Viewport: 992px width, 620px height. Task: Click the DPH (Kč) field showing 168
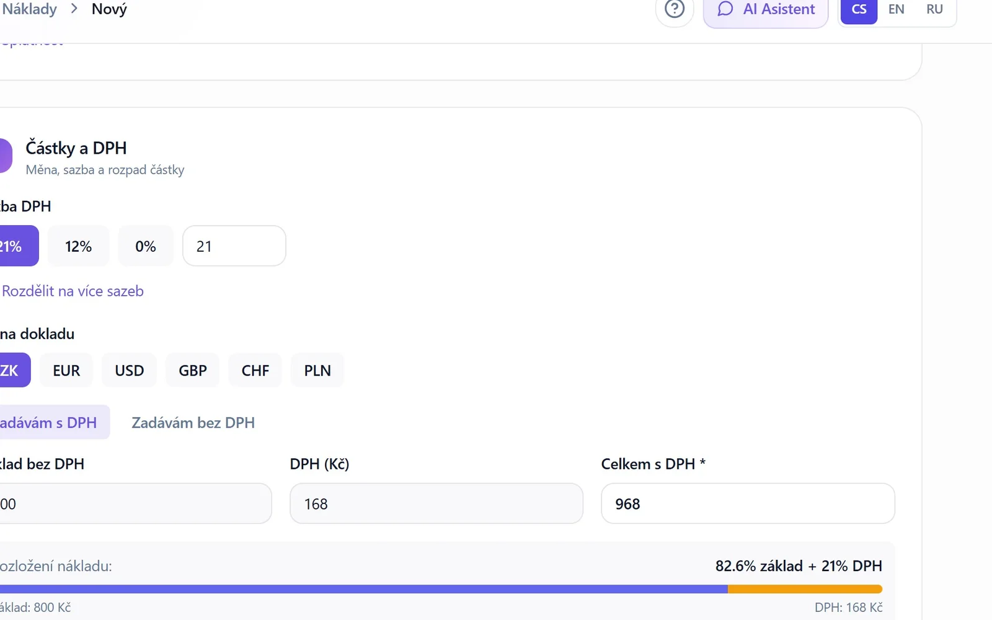pos(436,503)
